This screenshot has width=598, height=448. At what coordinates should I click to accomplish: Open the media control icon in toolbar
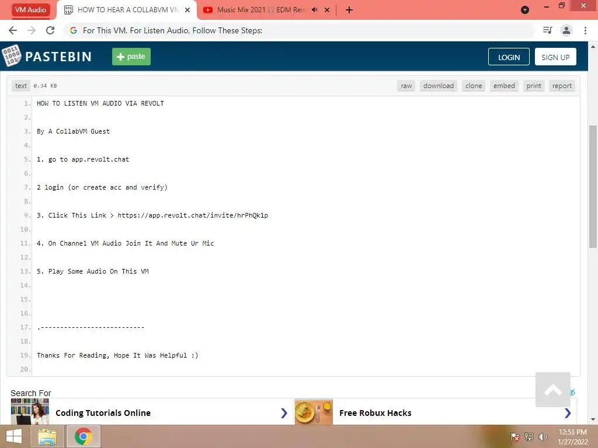tap(547, 30)
